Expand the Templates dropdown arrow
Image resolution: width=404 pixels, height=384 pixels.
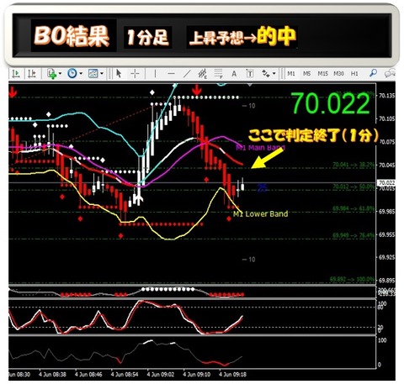coord(102,74)
